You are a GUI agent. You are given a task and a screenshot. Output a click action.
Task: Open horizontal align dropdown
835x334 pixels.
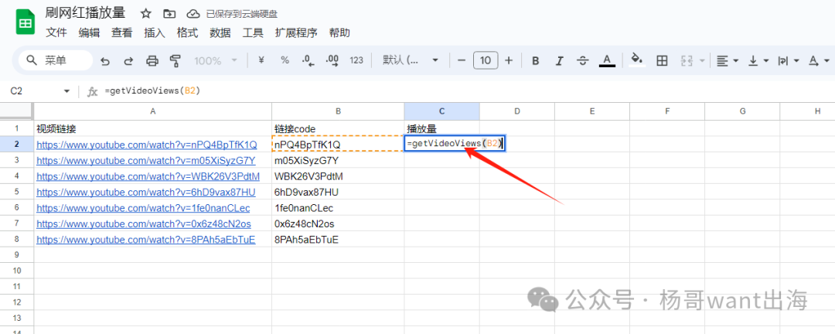pyautogui.click(x=728, y=61)
